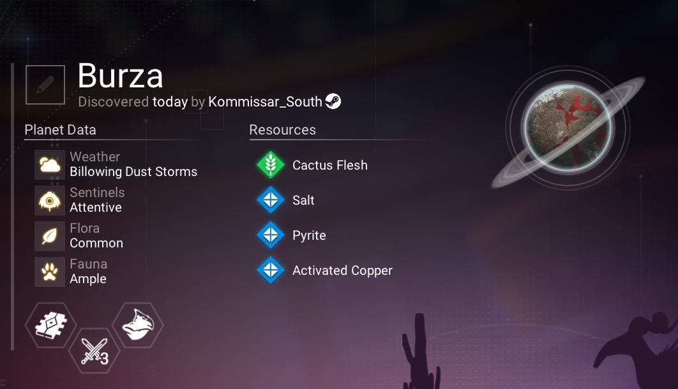Select the Resources header
Image resolution: width=678 pixels, height=389 pixels.
pos(282,129)
